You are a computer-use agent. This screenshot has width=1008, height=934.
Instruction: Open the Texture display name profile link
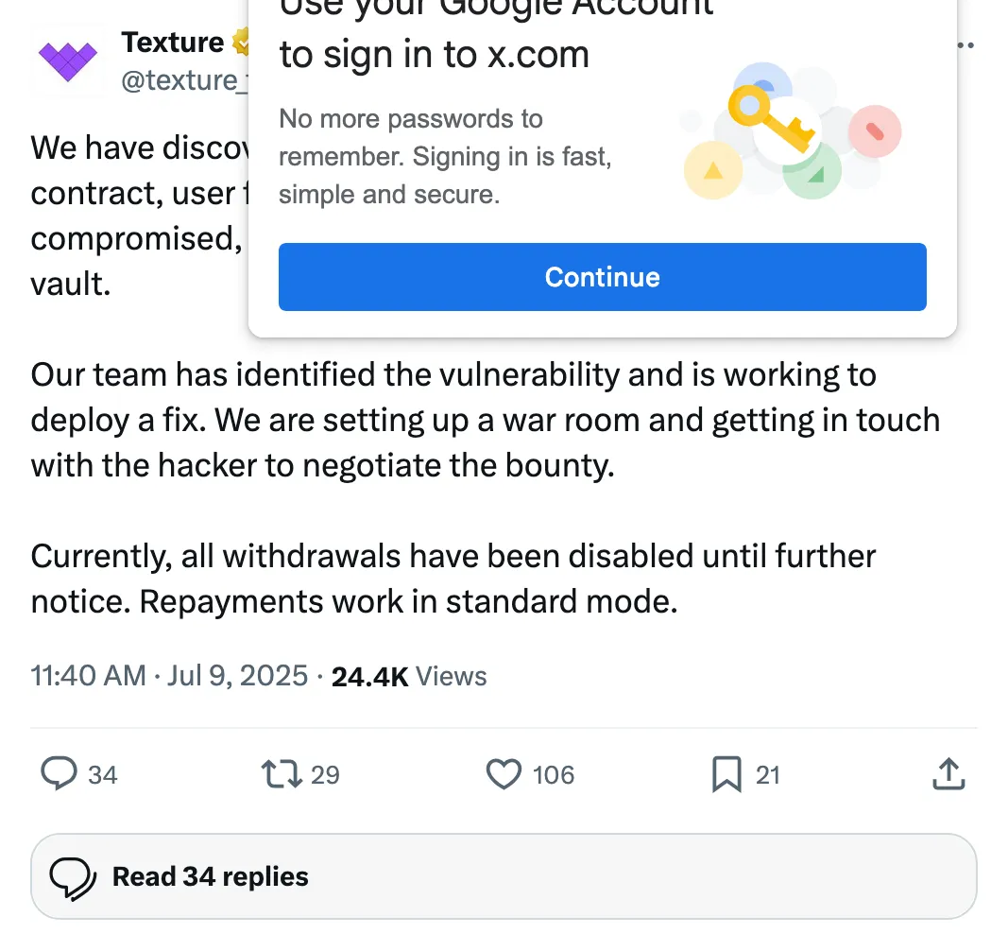(x=172, y=43)
